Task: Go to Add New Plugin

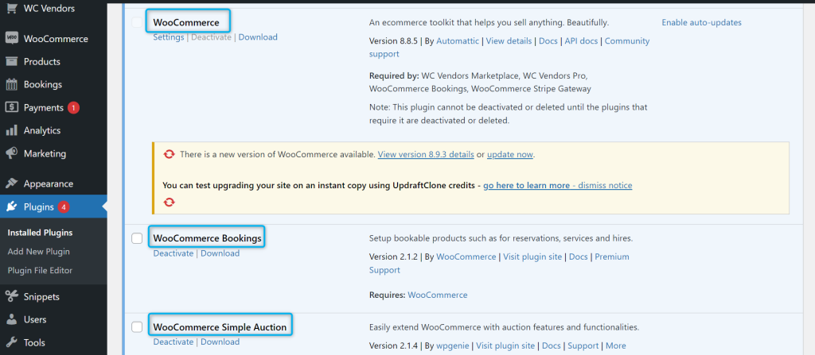Action: [38, 252]
